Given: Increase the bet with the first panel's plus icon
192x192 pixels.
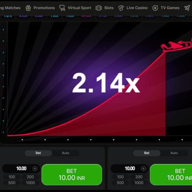Looking at the screenshot, I should click(35, 168).
